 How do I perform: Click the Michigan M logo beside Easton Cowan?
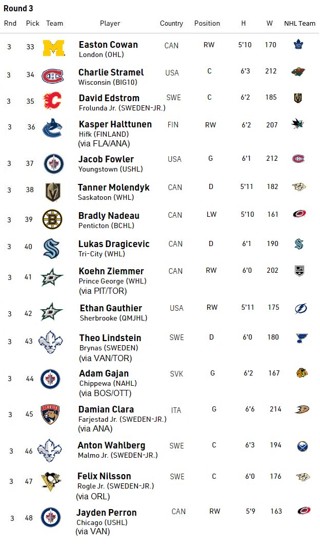tap(54, 48)
